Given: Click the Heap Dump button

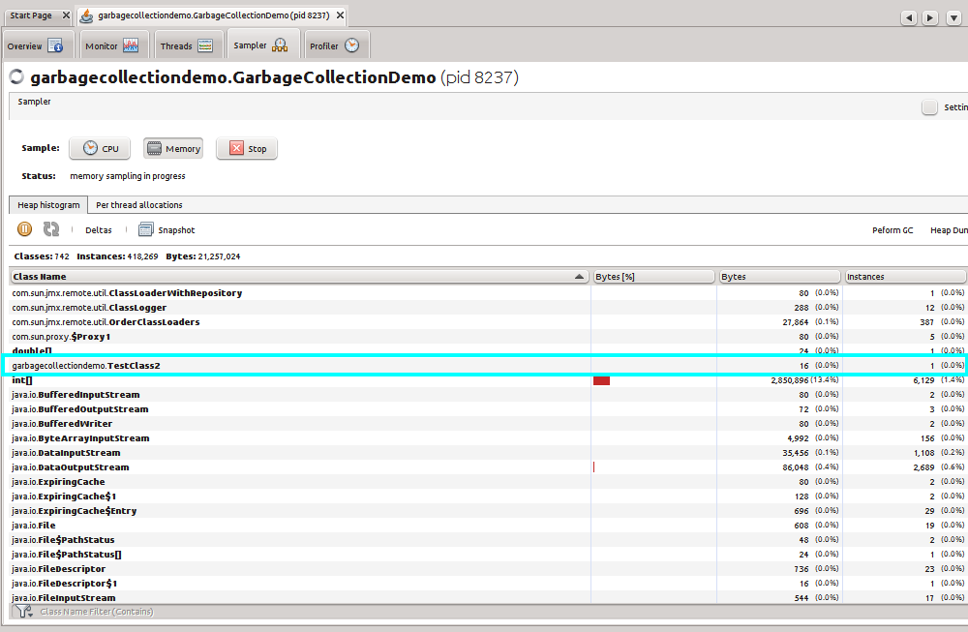Looking at the screenshot, I should 949,230.
